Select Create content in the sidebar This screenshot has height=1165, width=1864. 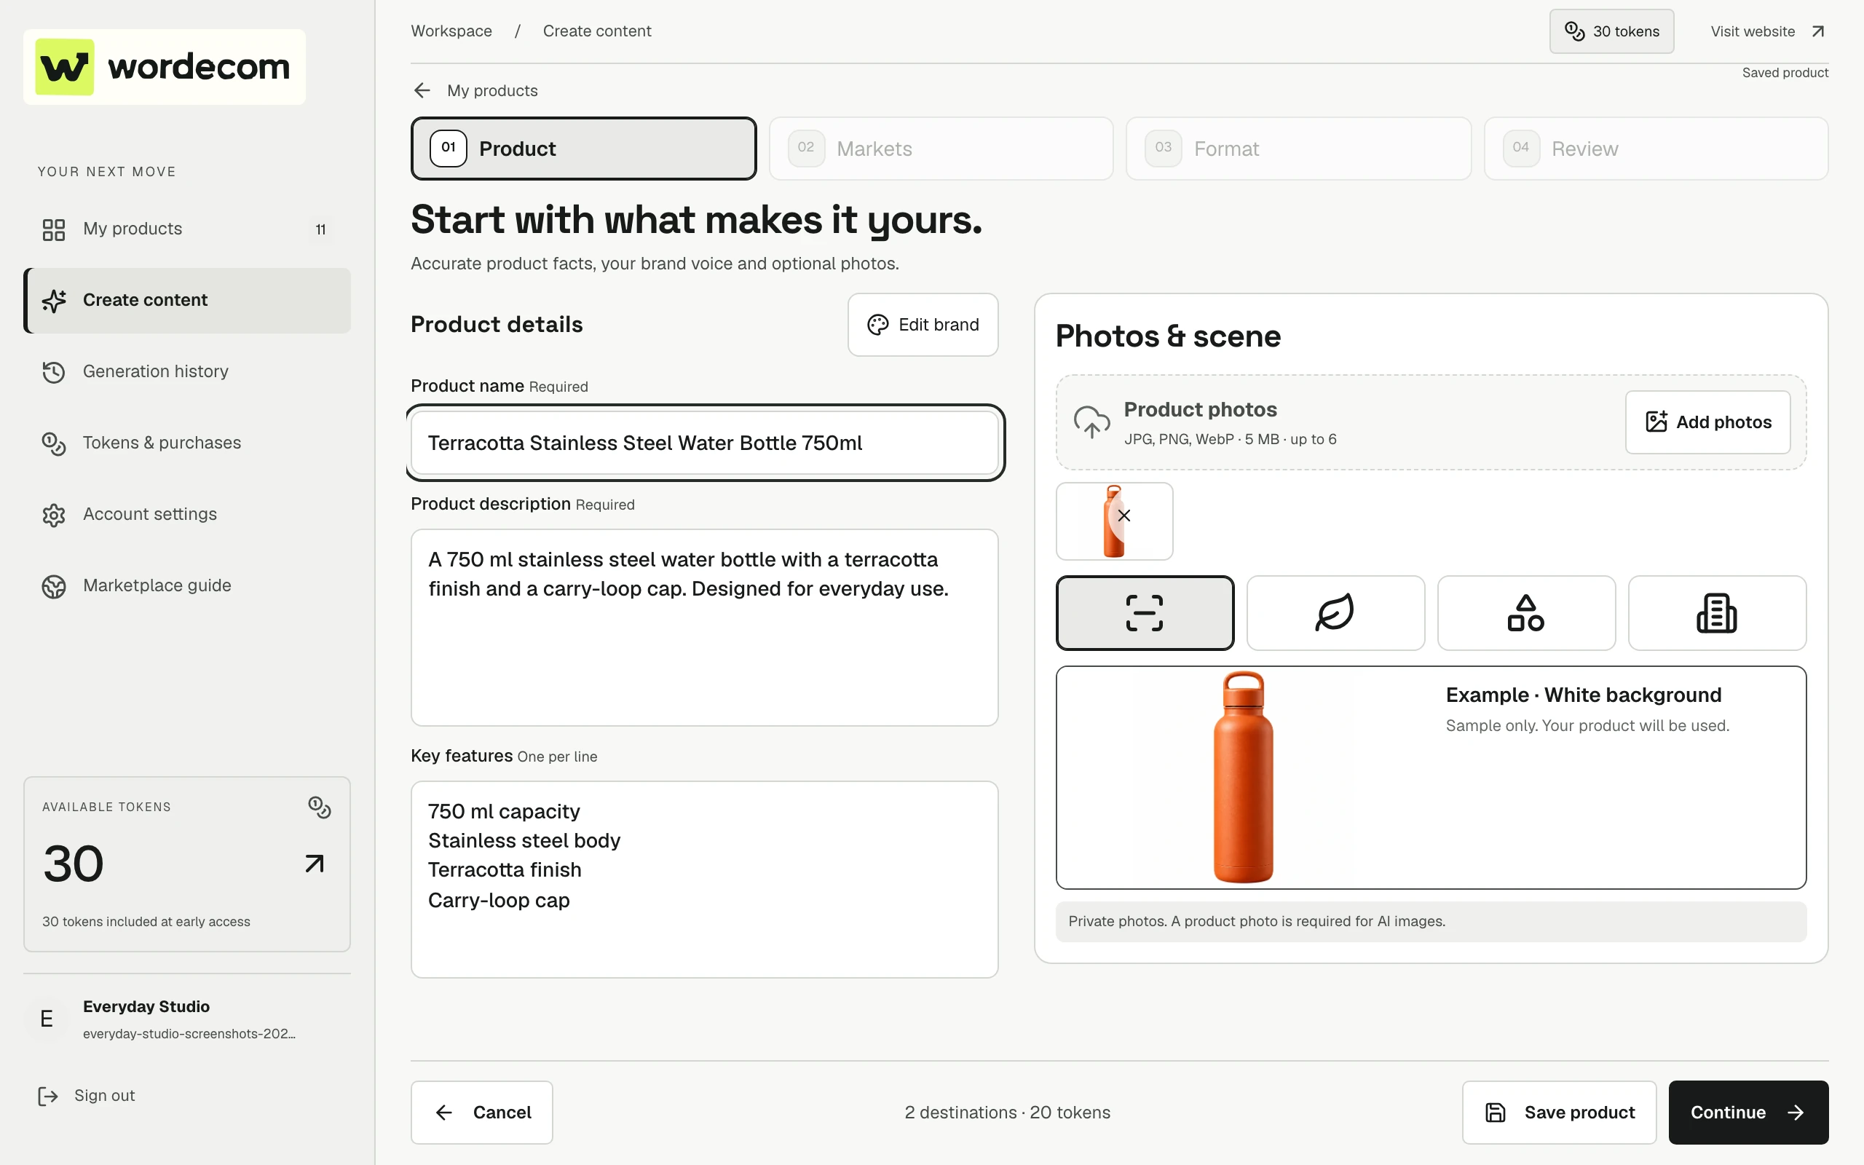[x=187, y=301]
